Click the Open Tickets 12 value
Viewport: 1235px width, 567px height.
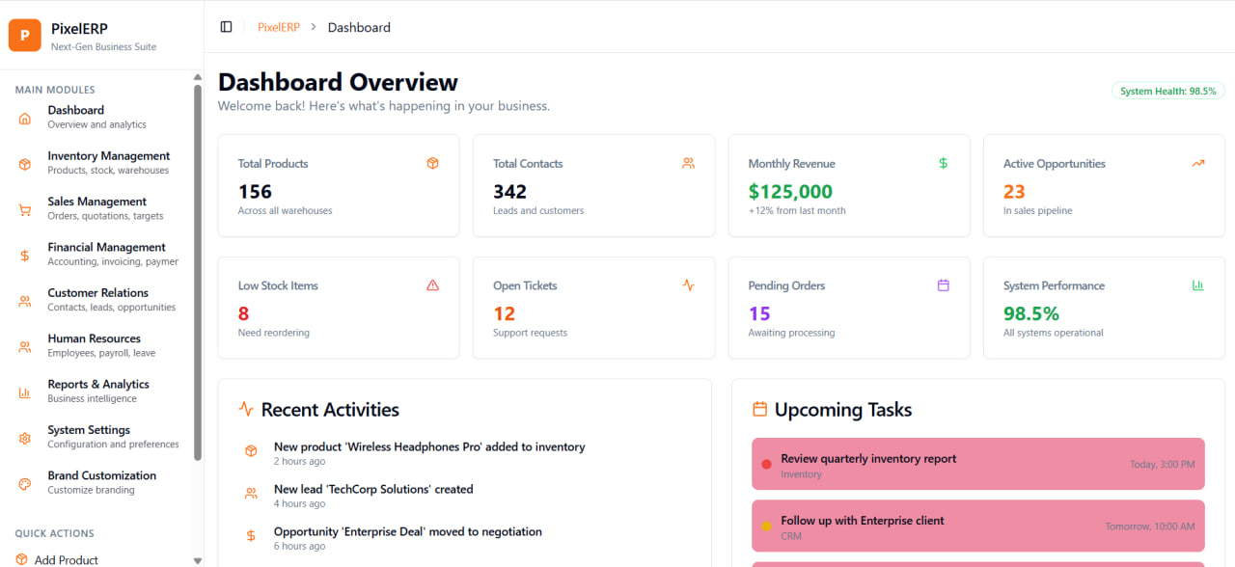(504, 313)
